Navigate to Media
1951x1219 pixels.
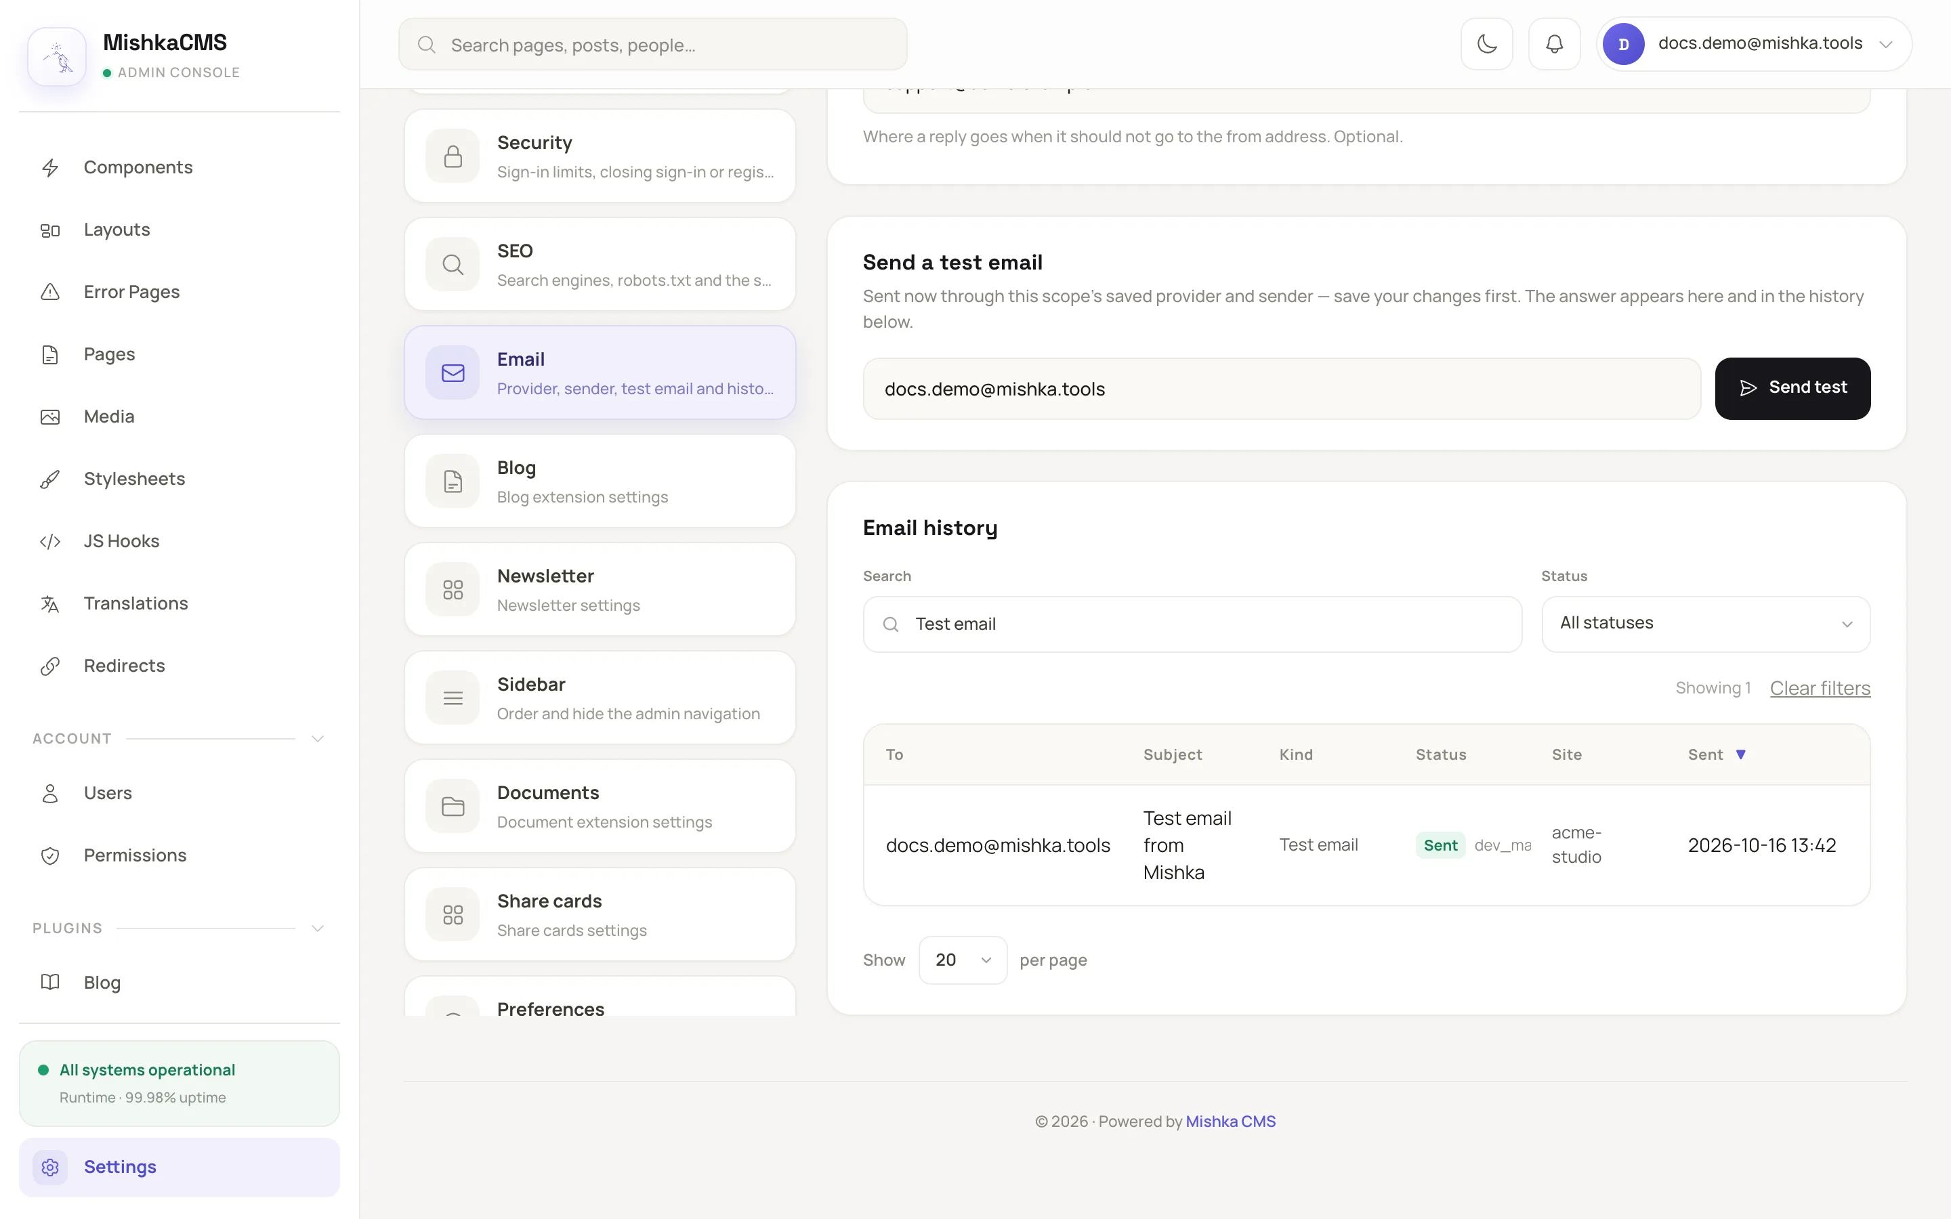[179, 416]
